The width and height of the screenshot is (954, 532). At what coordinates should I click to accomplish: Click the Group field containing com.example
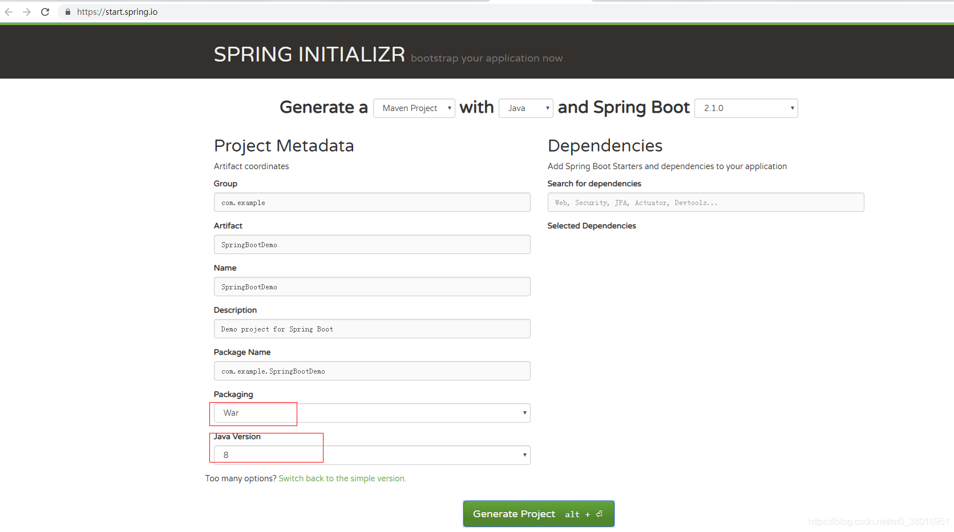pos(372,202)
